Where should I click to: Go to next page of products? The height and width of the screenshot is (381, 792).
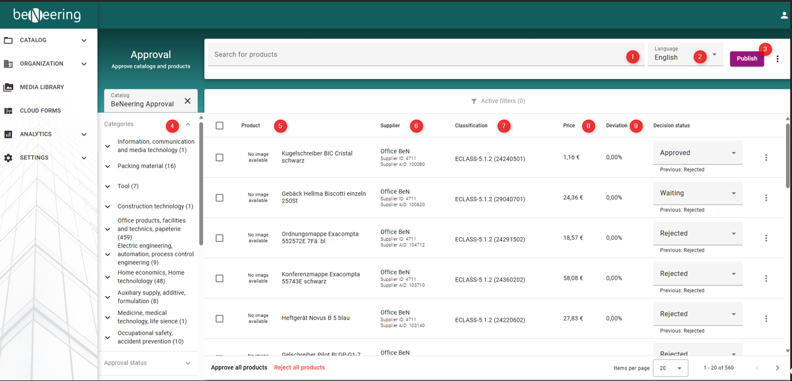click(778, 368)
